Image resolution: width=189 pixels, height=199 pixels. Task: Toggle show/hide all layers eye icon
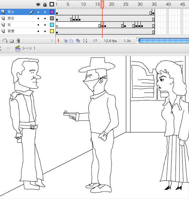(38, 5)
